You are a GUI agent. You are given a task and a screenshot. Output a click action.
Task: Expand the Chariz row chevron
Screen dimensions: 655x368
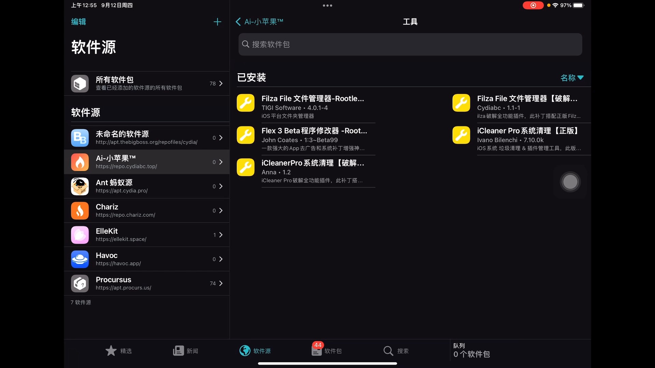[221, 211]
